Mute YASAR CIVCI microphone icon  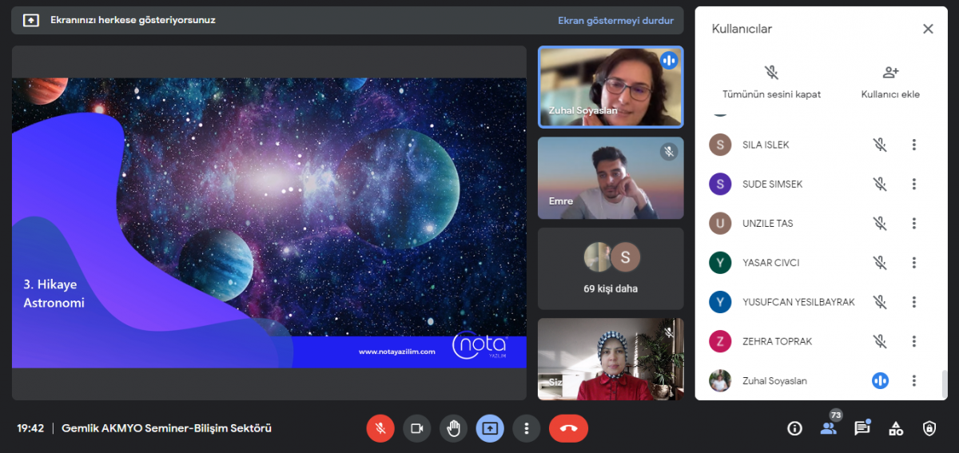[x=880, y=262]
